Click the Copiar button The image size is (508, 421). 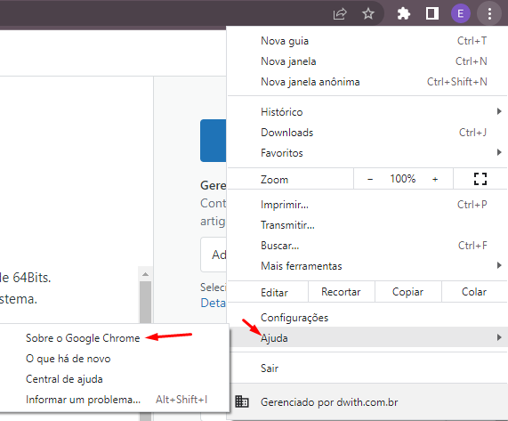pos(407,292)
